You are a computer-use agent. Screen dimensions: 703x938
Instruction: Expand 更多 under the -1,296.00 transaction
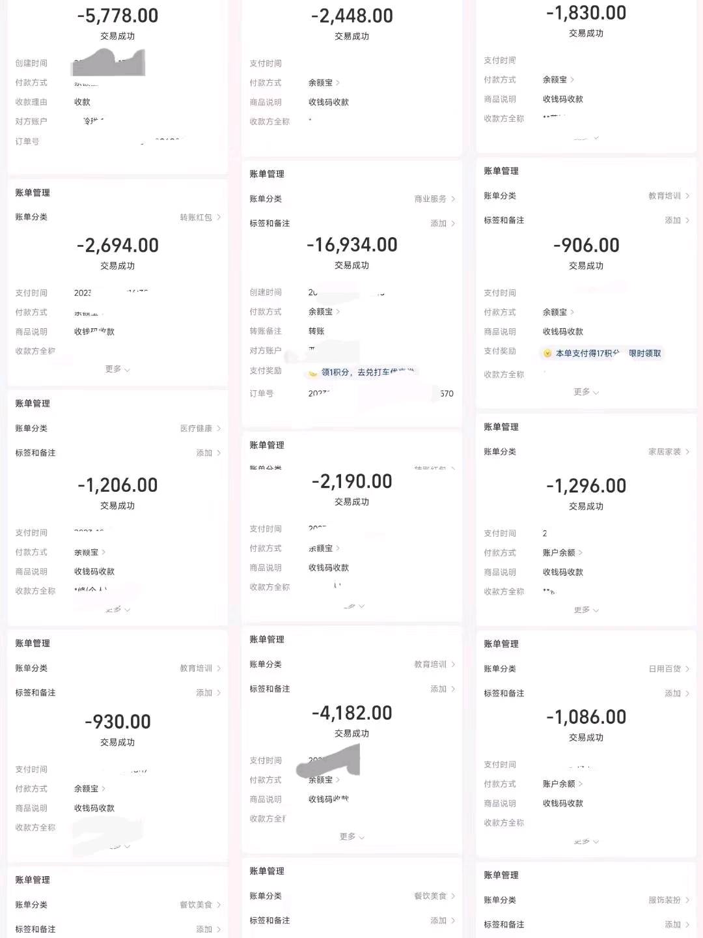[586, 610]
